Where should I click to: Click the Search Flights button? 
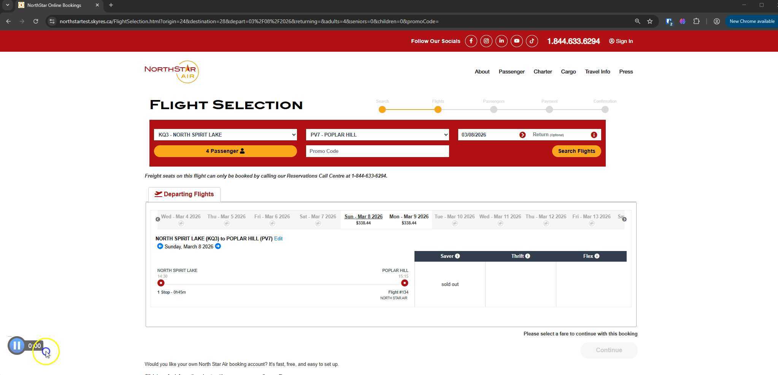[x=576, y=151]
